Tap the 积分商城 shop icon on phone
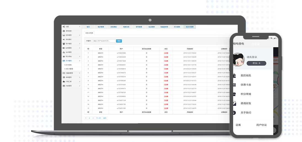Screen dimensions: 302x142 tap(234, 94)
